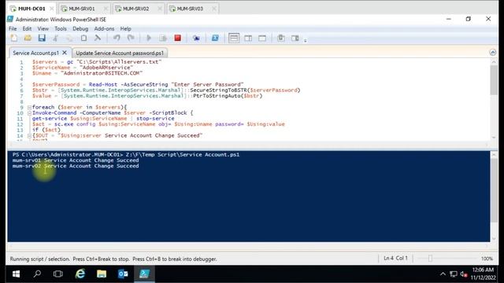The image size is (504, 283).
Task: Open the Add-ons menu
Action: pyautogui.click(x=104, y=28)
